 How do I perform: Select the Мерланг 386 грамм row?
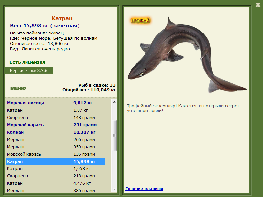coord(56,190)
